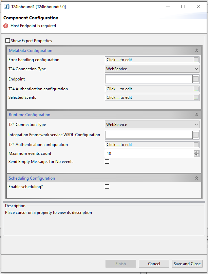Click 'Send Empty Messages for No events' label
This screenshot has width=208, height=274.
[41, 162]
